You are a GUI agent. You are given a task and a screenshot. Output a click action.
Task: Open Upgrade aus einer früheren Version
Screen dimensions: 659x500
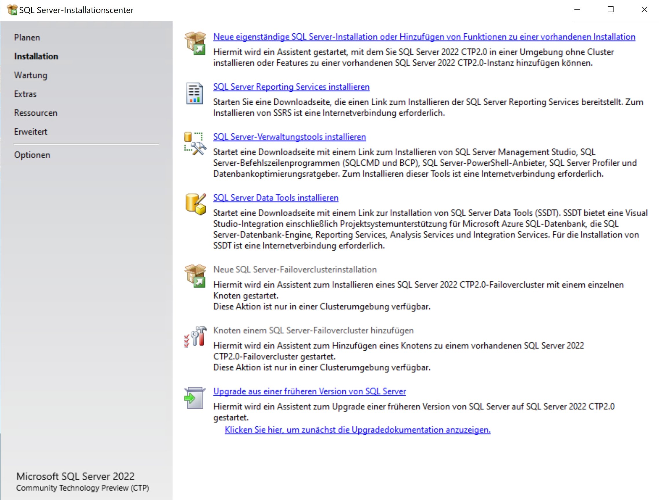click(x=309, y=391)
